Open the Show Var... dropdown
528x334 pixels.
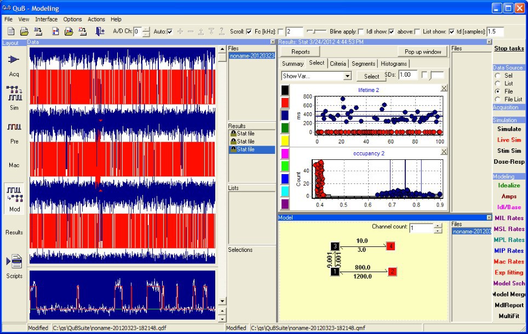(x=347, y=76)
